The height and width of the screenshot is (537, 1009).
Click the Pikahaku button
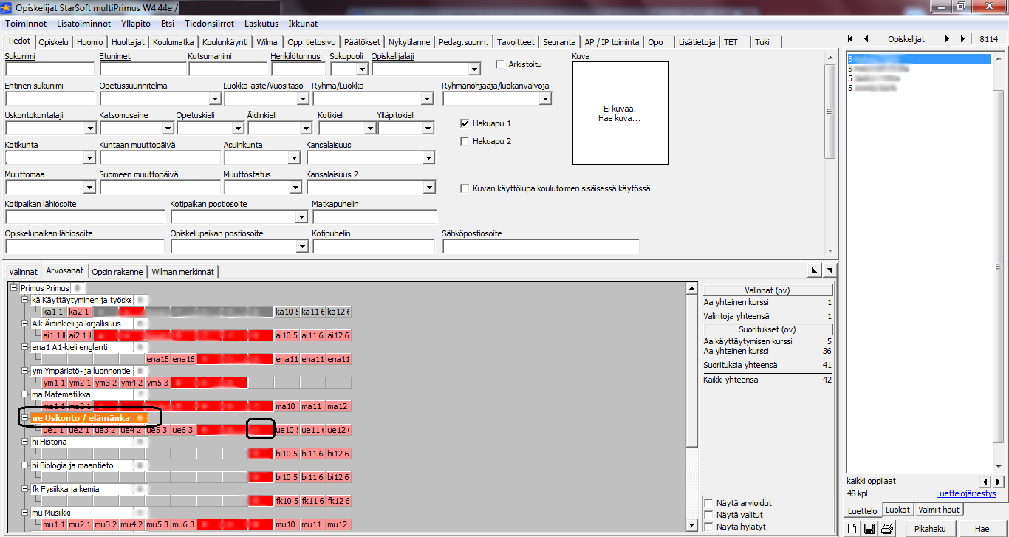pos(929,529)
